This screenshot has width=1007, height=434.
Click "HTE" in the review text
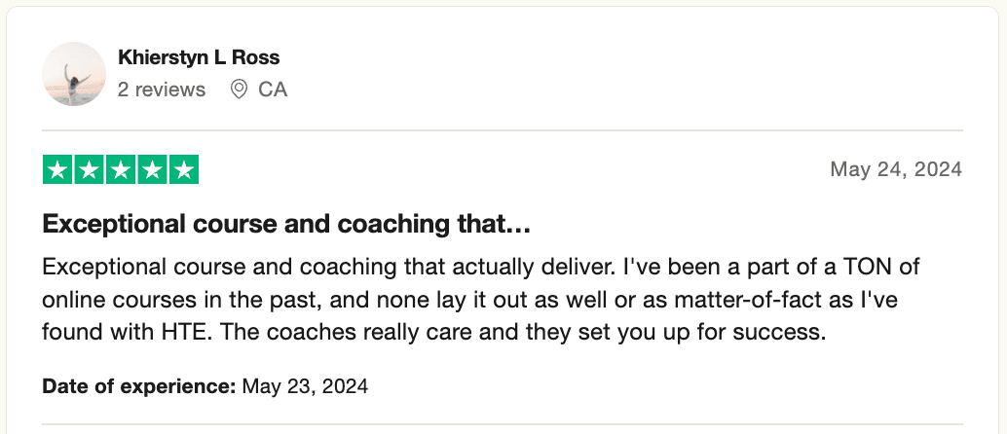click(x=182, y=331)
